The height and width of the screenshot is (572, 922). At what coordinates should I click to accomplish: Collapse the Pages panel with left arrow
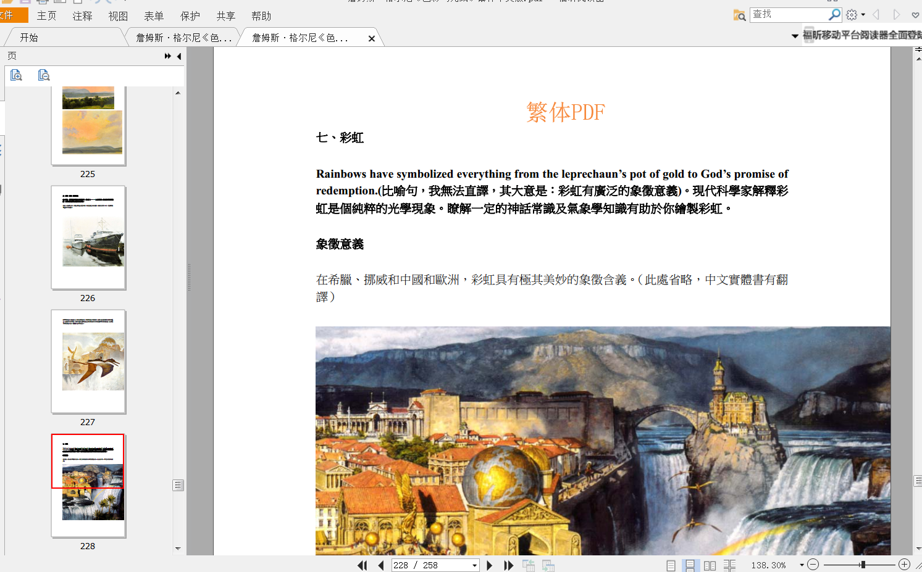coord(179,56)
